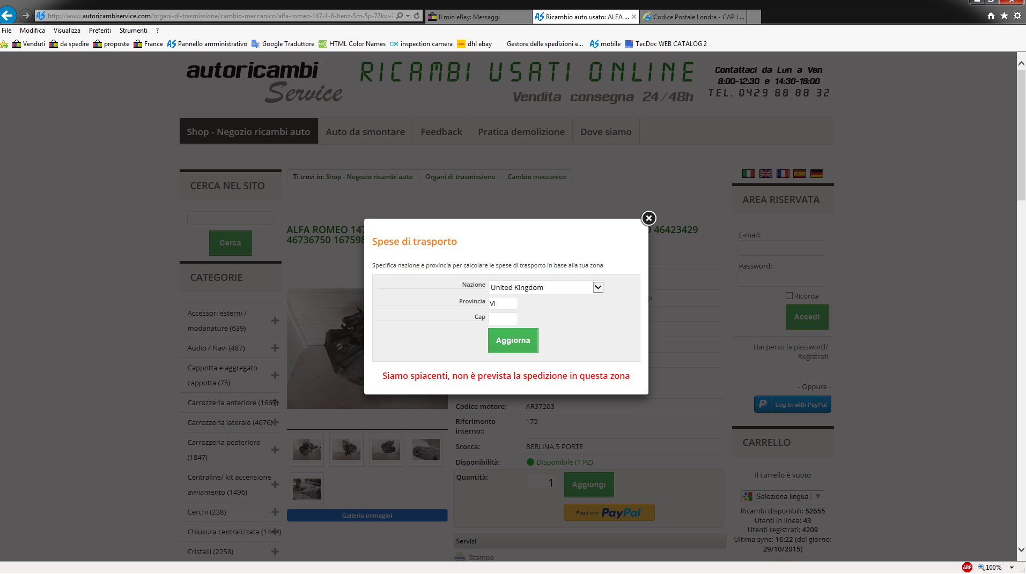Screen dimensions: 1026x574
Task: Open the Seleziona lingua dropdown
Action: (783, 497)
